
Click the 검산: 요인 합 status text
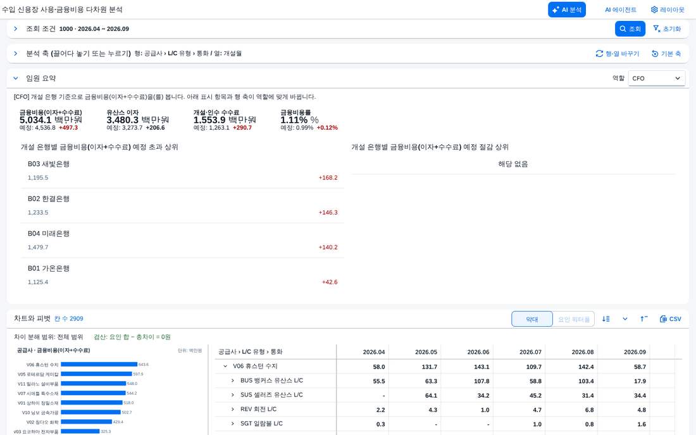pos(132,337)
